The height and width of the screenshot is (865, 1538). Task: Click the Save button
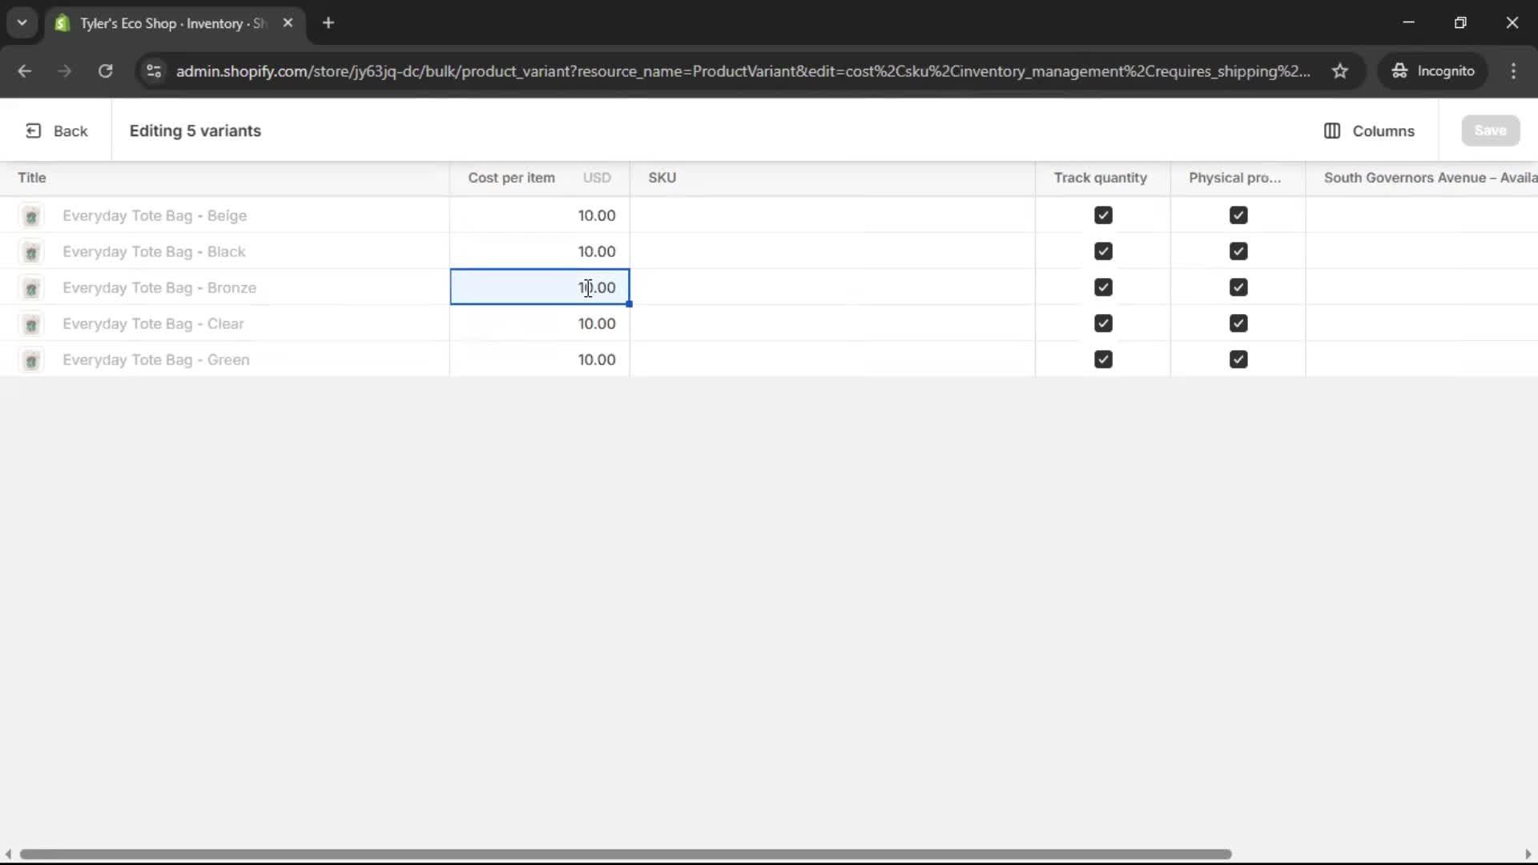point(1490,130)
